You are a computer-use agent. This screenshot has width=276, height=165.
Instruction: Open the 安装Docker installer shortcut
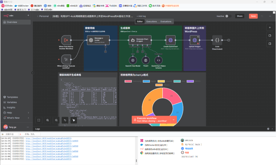click(x=21, y=6)
